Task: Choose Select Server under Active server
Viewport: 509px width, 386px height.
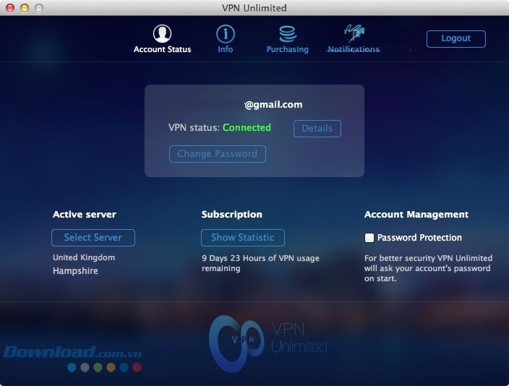Action: tap(93, 238)
